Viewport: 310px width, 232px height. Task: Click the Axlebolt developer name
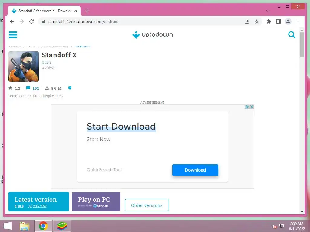48,68
